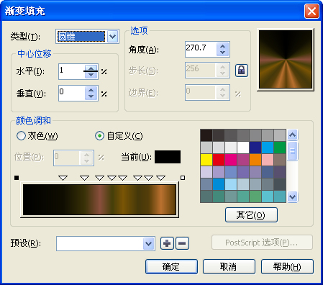Click the 取消 cancel button
The image size is (323, 285).
pyautogui.click(x=229, y=266)
